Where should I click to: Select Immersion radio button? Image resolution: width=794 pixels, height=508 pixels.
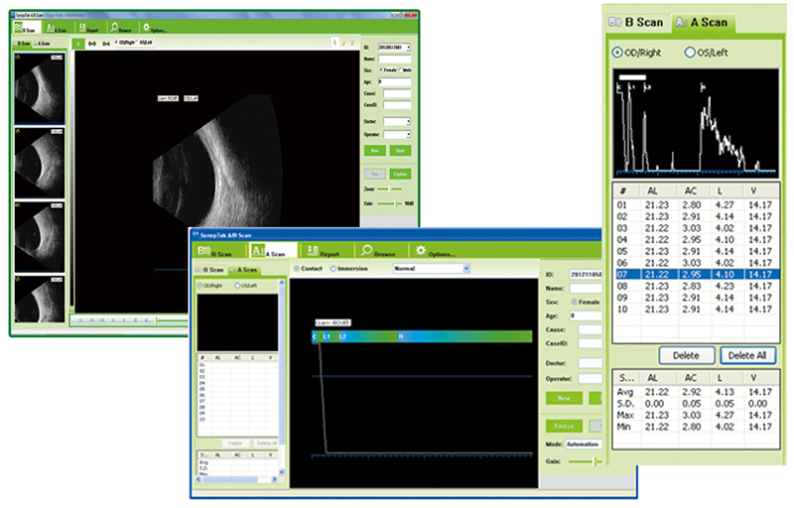click(333, 269)
